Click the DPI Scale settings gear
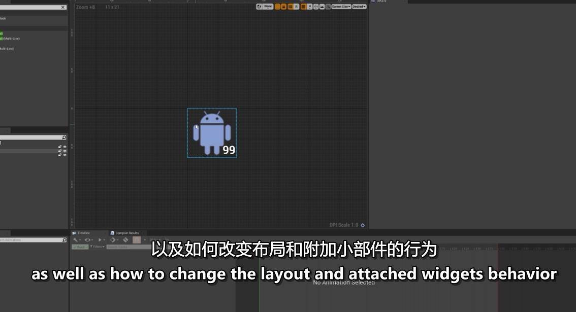 tap(363, 225)
